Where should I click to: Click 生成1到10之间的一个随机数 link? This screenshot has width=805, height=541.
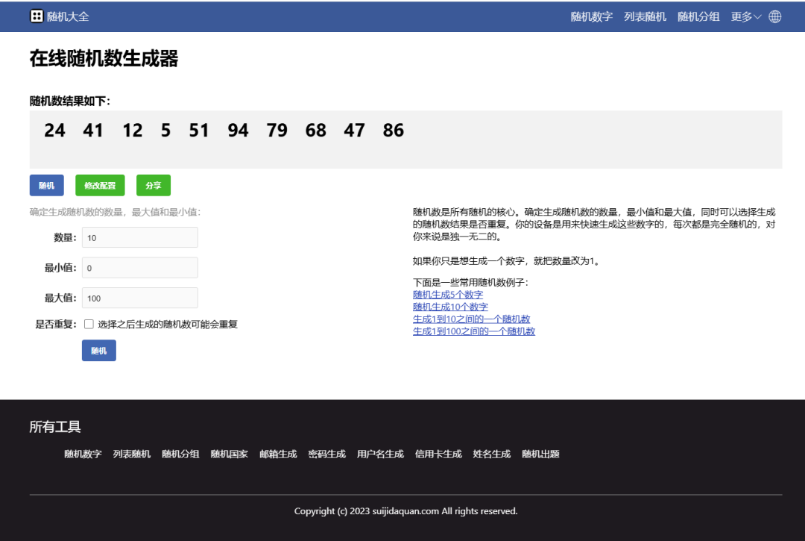(473, 319)
